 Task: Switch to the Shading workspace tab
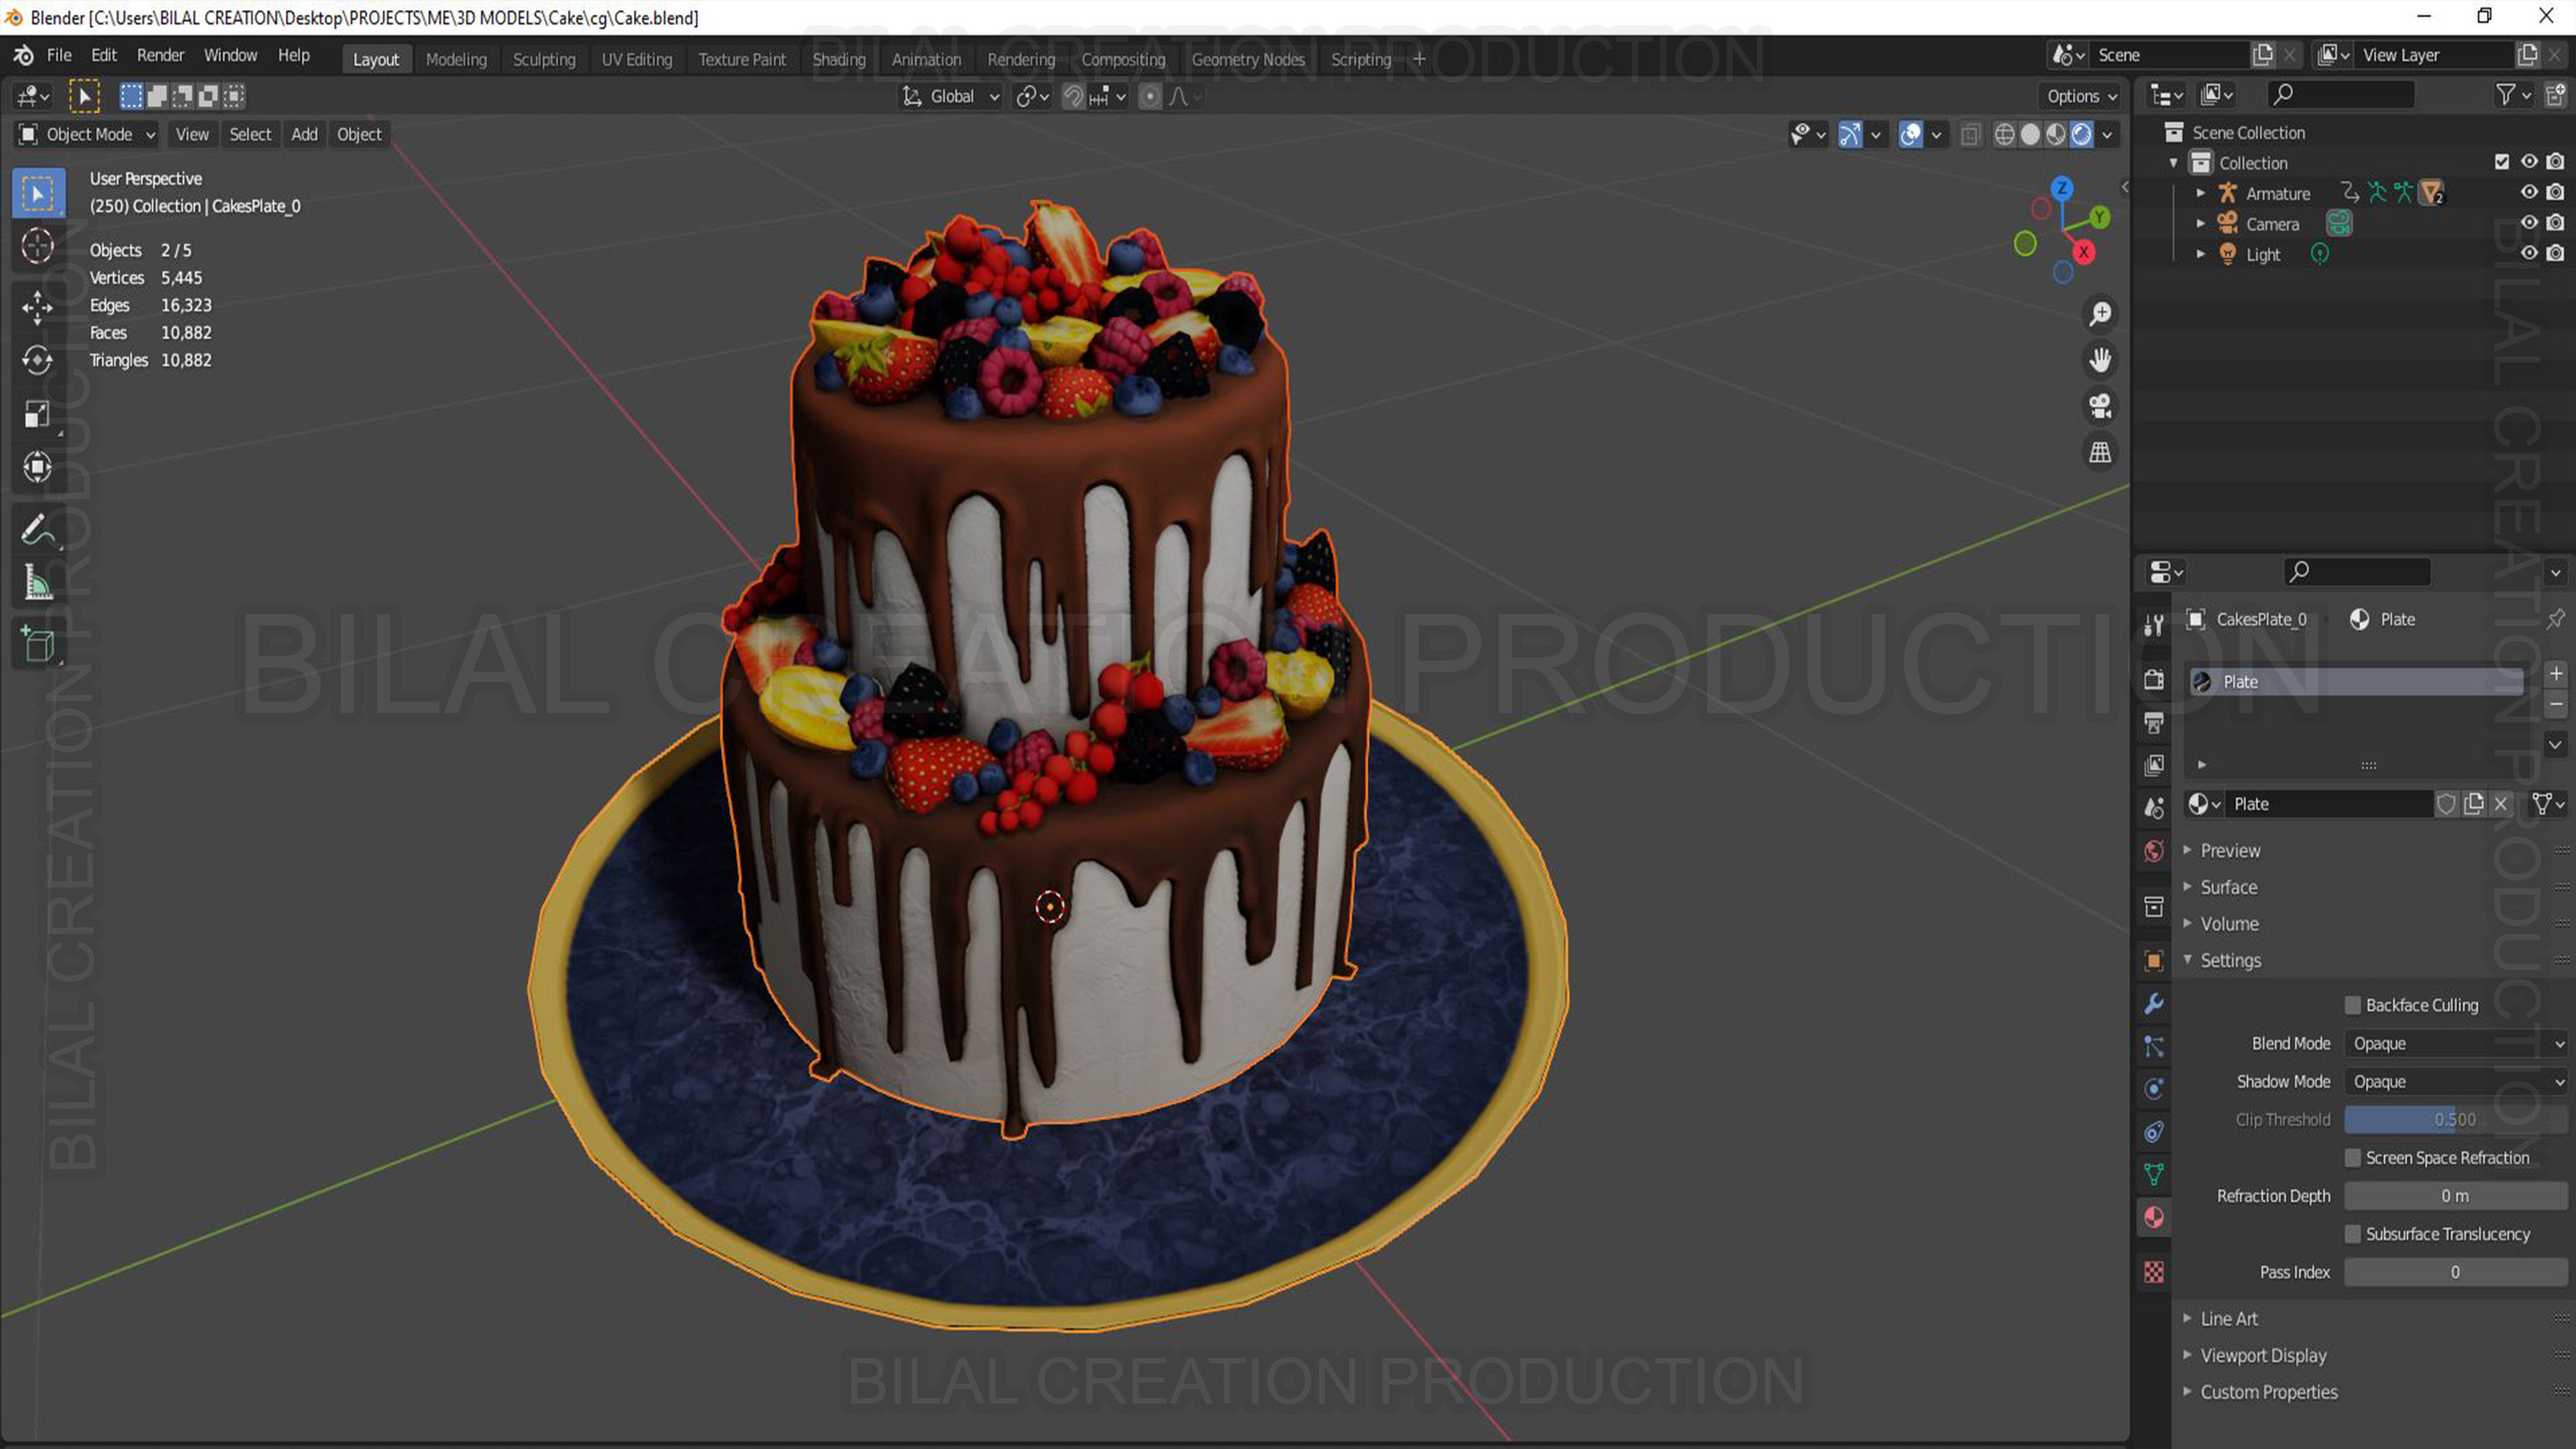838,59
